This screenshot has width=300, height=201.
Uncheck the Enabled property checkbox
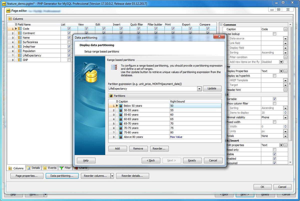click(274, 159)
